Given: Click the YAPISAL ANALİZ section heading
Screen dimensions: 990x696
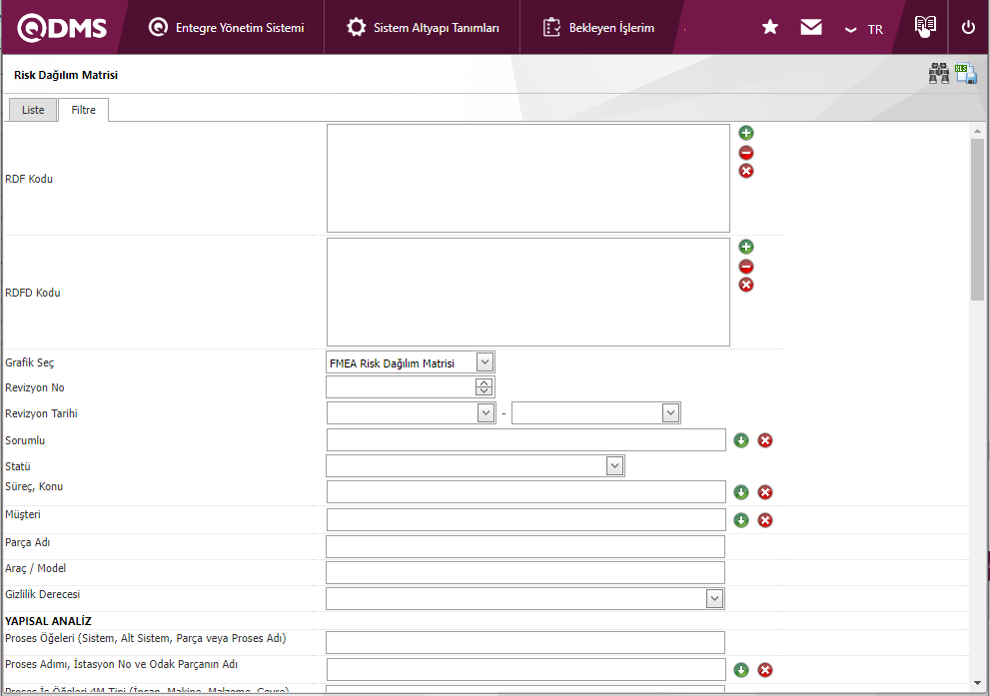Looking at the screenshot, I should 48,621.
